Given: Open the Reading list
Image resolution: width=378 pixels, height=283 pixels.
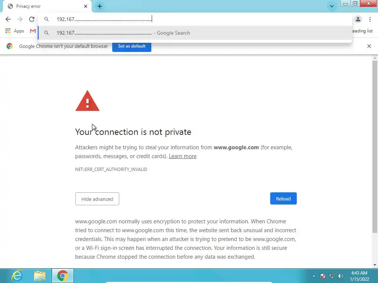Looking at the screenshot, I should tap(362, 31).
